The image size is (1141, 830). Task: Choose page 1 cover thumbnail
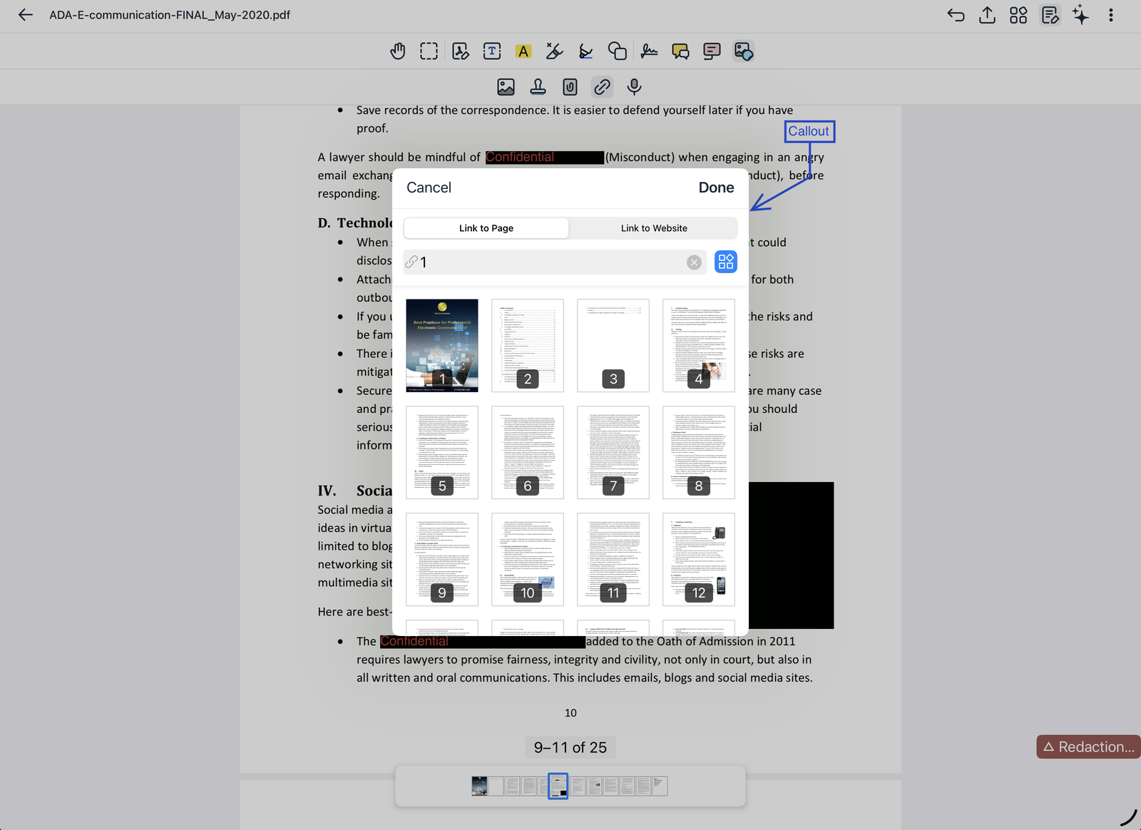pyautogui.click(x=442, y=346)
